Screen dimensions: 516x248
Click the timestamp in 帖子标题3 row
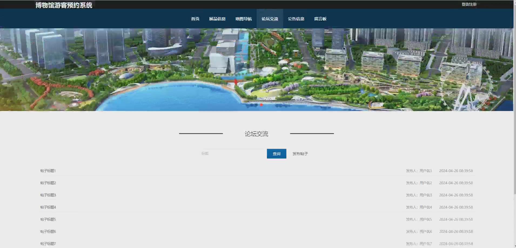point(456,195)
